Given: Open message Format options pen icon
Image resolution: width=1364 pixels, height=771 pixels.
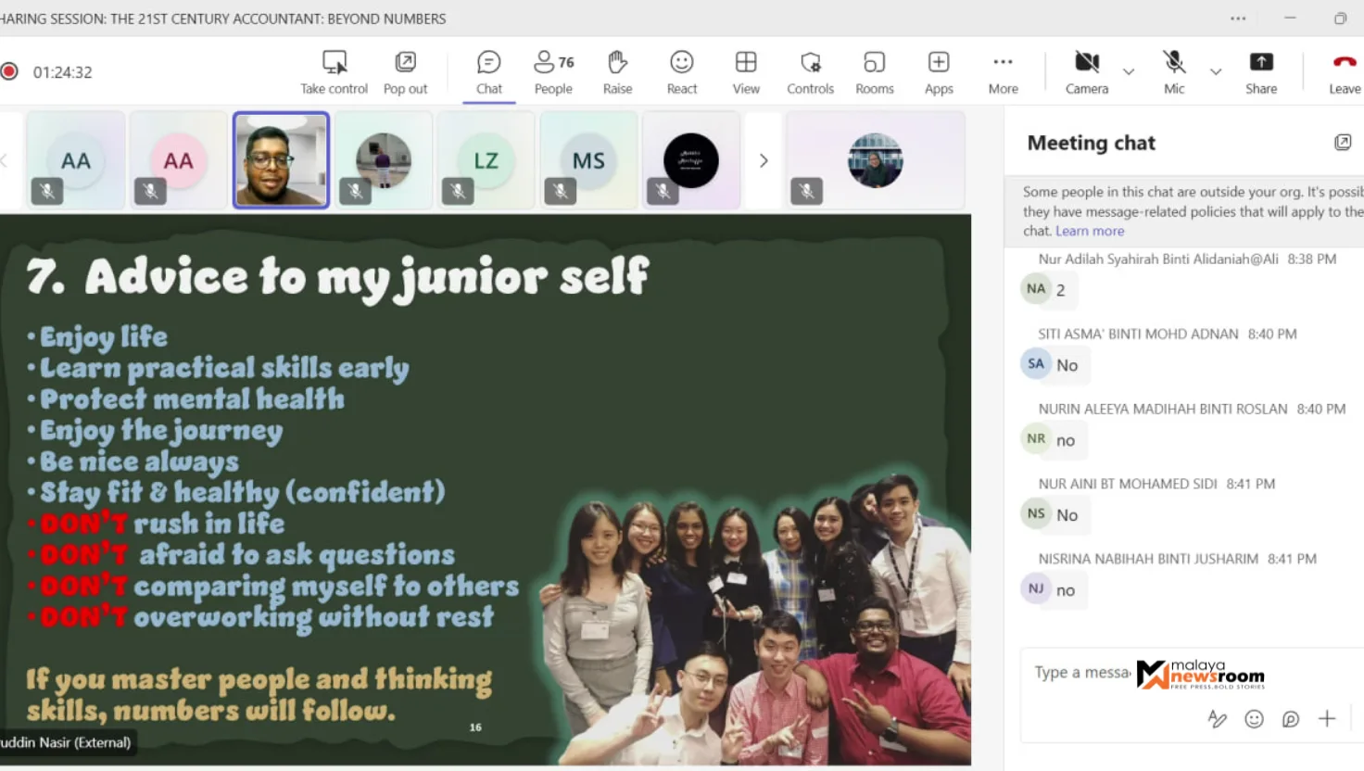Looking at the screenshot, I should (x=1218, y=718).
